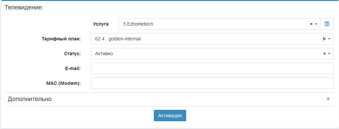Screen dimensions: 339x129
Task: Click the Телевидение panel heading
Action: click(24, 7)
